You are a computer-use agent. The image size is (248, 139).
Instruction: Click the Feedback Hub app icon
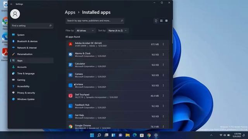click(x=71, y=106)
